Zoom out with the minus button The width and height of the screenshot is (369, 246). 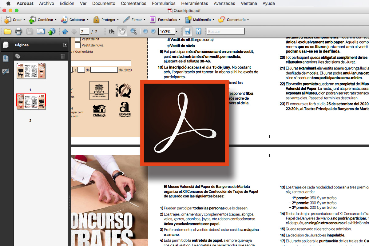point(145,31)
